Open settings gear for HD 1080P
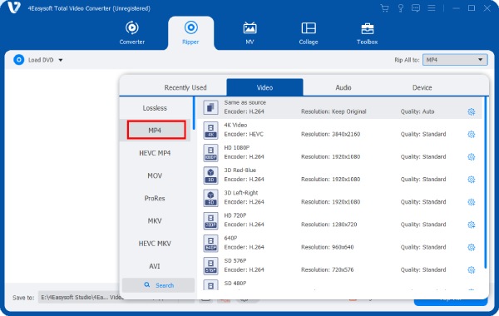 [x=472, y=157]
